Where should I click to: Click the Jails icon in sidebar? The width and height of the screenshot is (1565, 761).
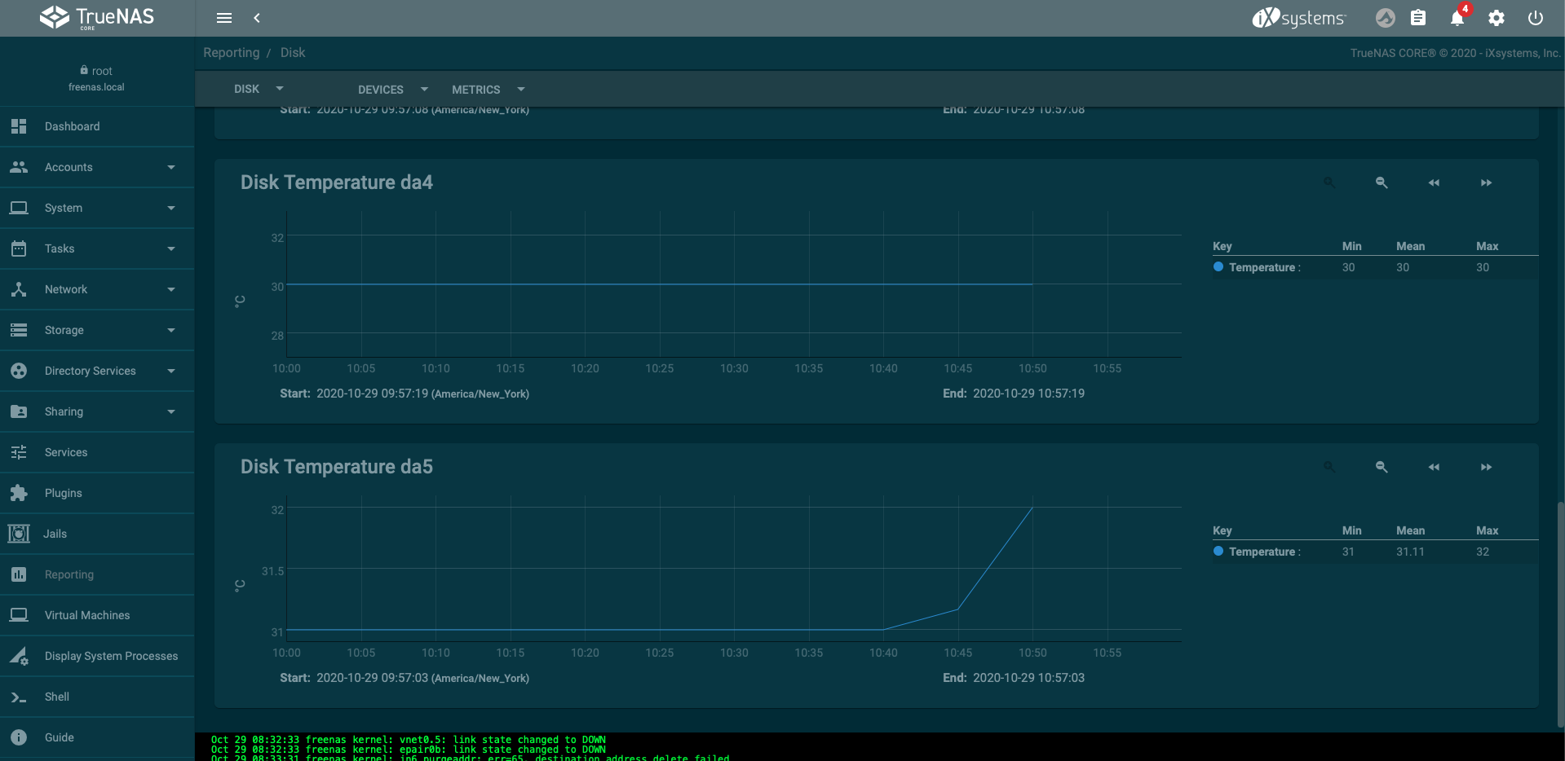click(x=19, y=534)
